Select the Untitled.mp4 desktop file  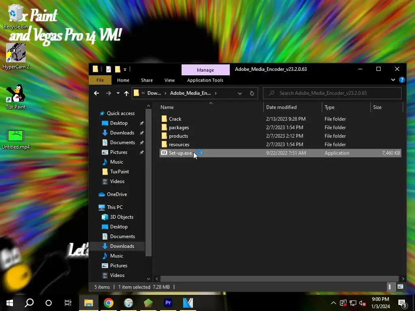(x=16, y=140)
